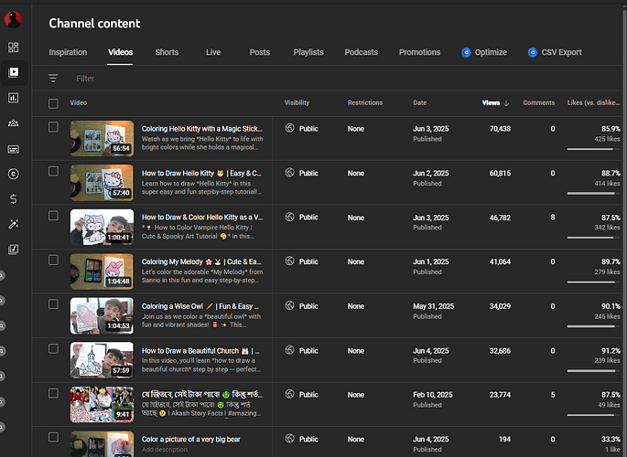Check the Beautiful Church video row
This screenshot has height=457, width=627.
click(x=53, y=349)
